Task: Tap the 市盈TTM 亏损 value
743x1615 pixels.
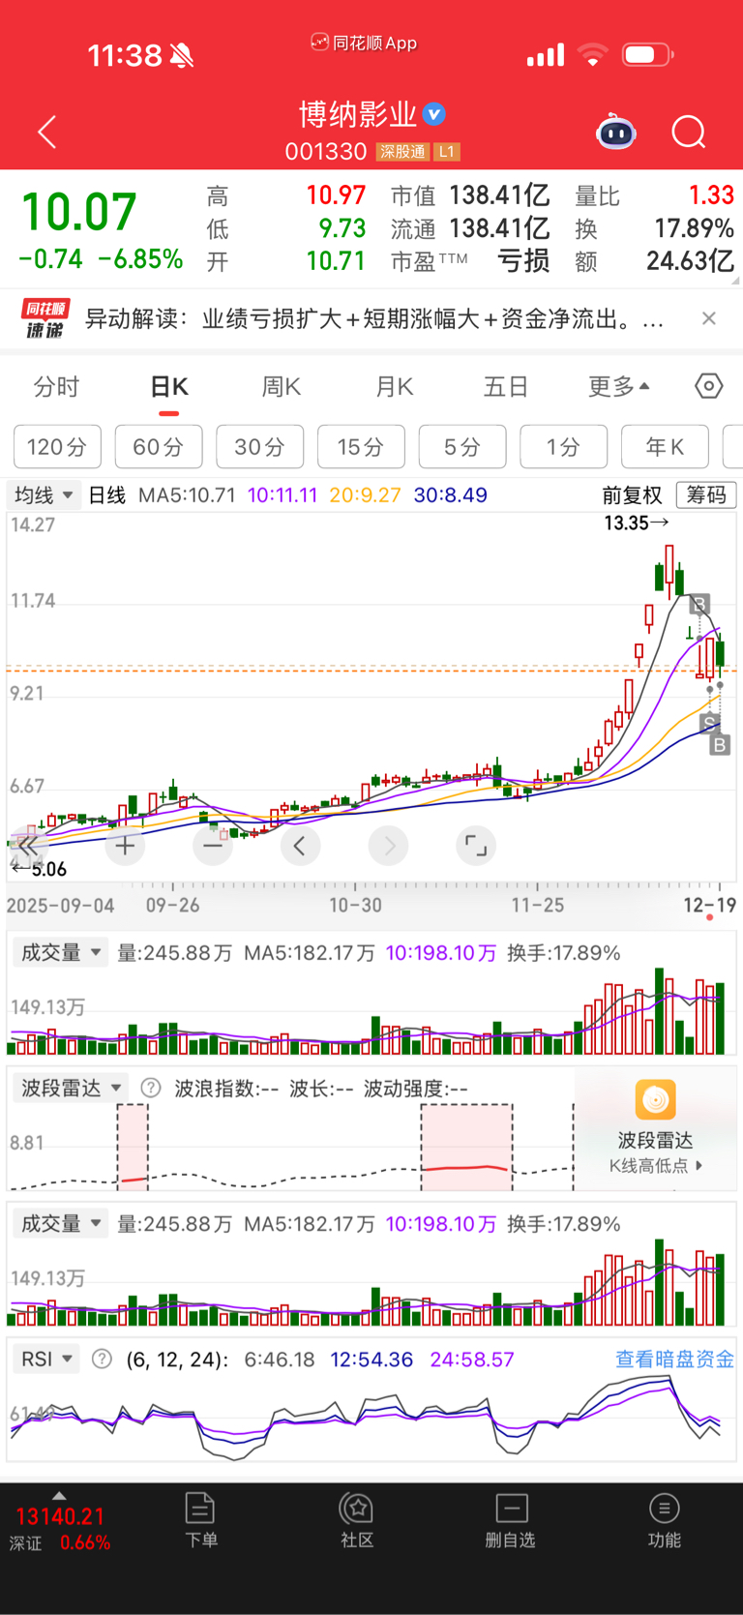Action: (x=523, y=260)
